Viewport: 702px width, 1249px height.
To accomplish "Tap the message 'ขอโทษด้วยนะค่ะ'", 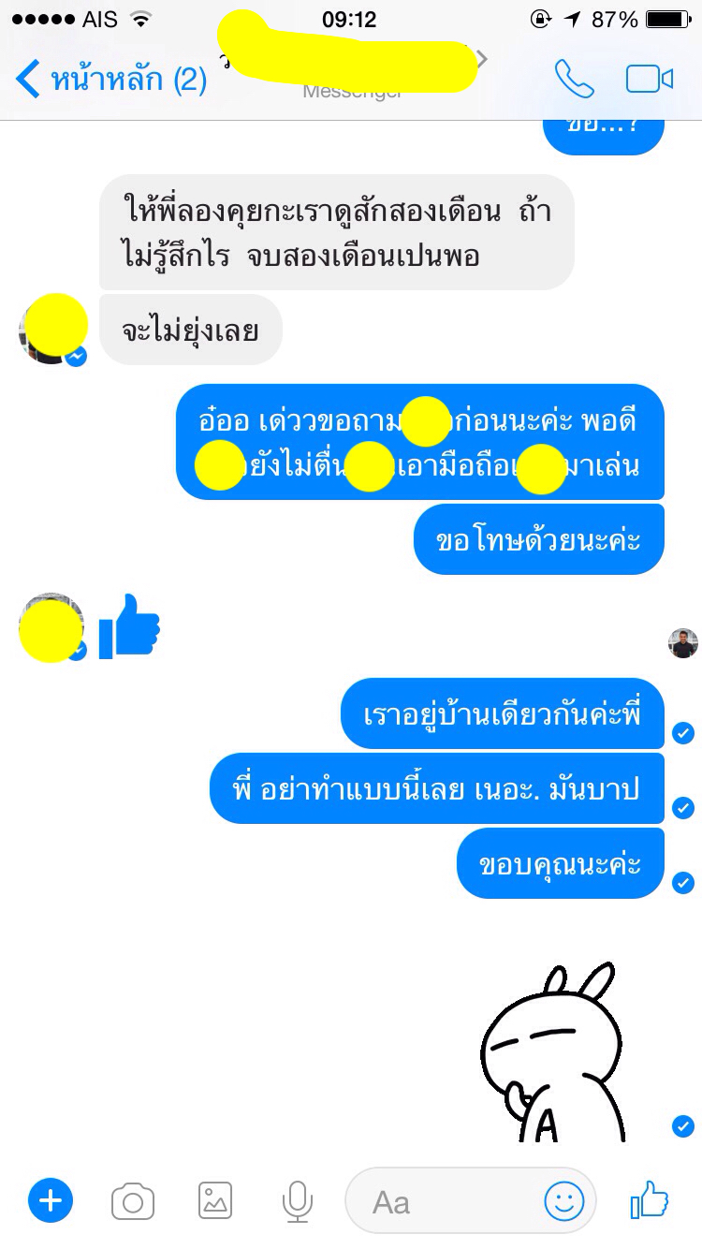I will [x=539, y=539].
